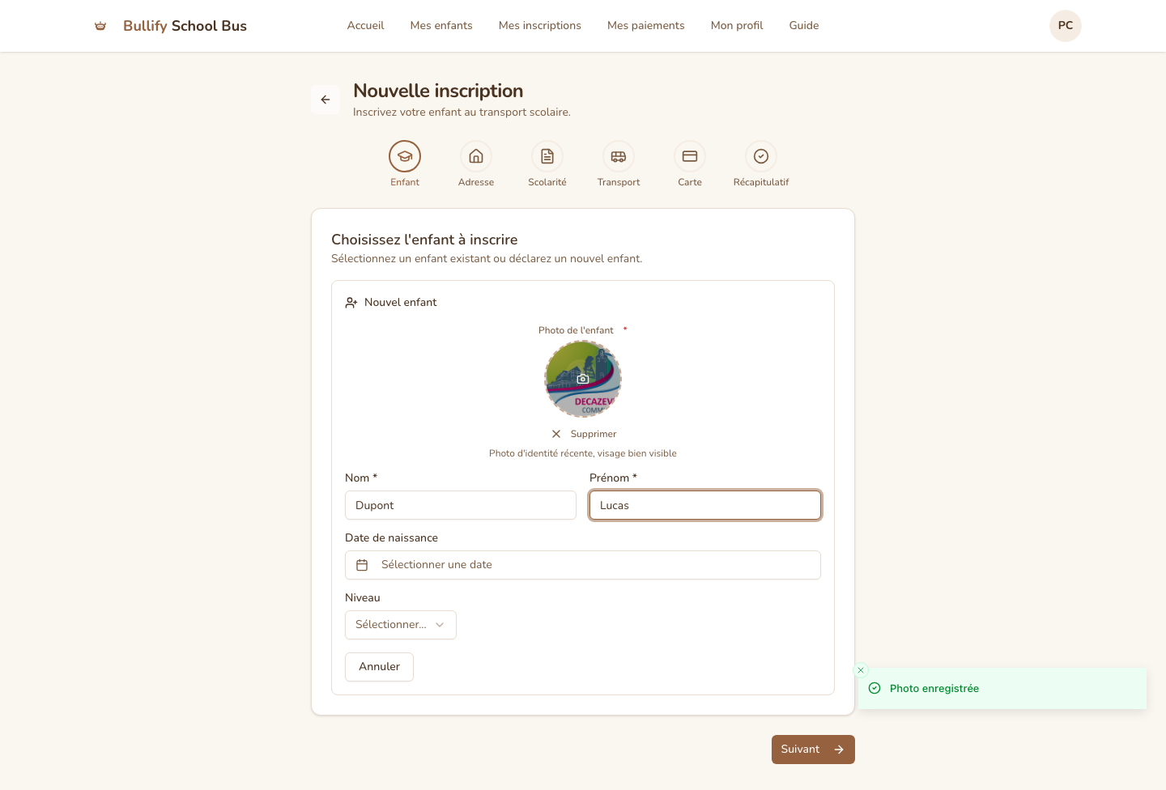Go to the Scolarité document step icon
1166x790 pixels.
coord(547,156)
